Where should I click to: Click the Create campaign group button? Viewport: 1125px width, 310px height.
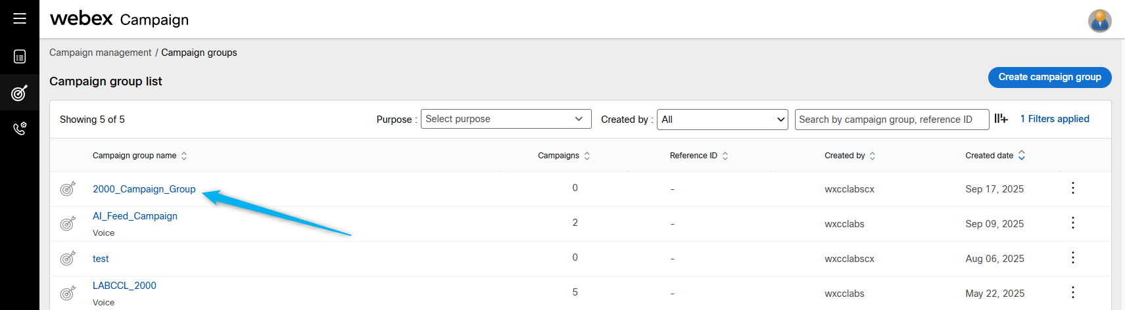tap(1049, 77)
